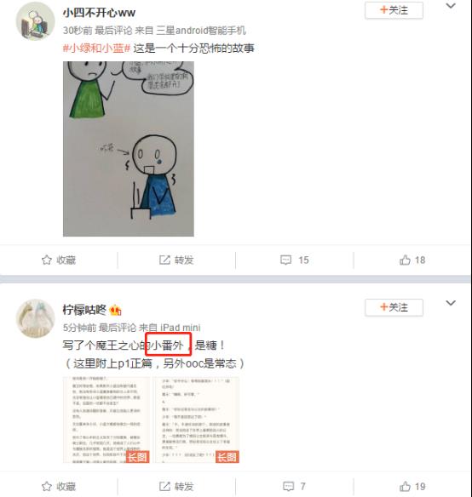Viewport: 472px width, 497px height.
Task: Expand options chevron for 小四不开心ww post
Action: pos(451,6)
